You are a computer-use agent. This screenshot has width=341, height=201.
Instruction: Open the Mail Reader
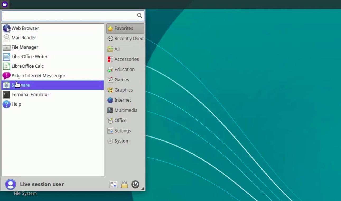coord(24,38)
